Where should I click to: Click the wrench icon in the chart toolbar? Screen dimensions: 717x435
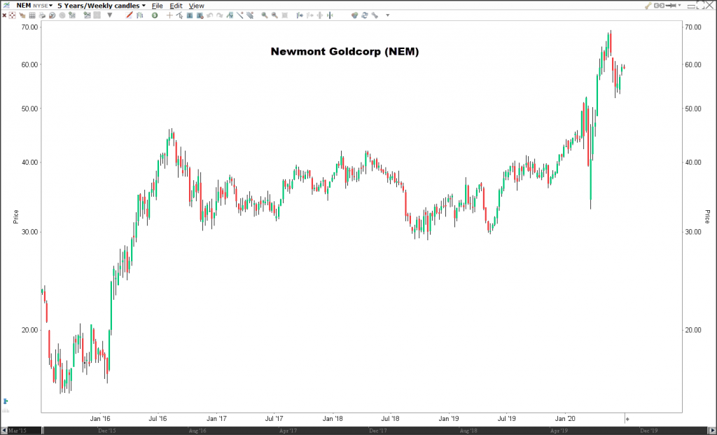pyautogui.click(x=375, y=15)
